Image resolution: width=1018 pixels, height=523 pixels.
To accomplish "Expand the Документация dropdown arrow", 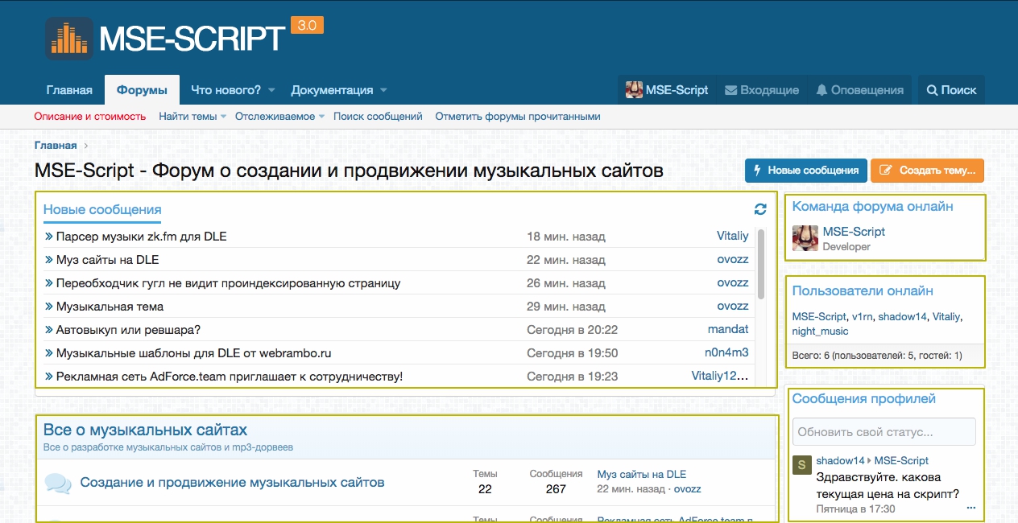I will pyautogui.click(x=383, y=90).
